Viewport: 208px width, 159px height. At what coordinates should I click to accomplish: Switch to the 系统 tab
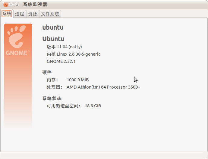pyautogui.click(x=7, y=14)
